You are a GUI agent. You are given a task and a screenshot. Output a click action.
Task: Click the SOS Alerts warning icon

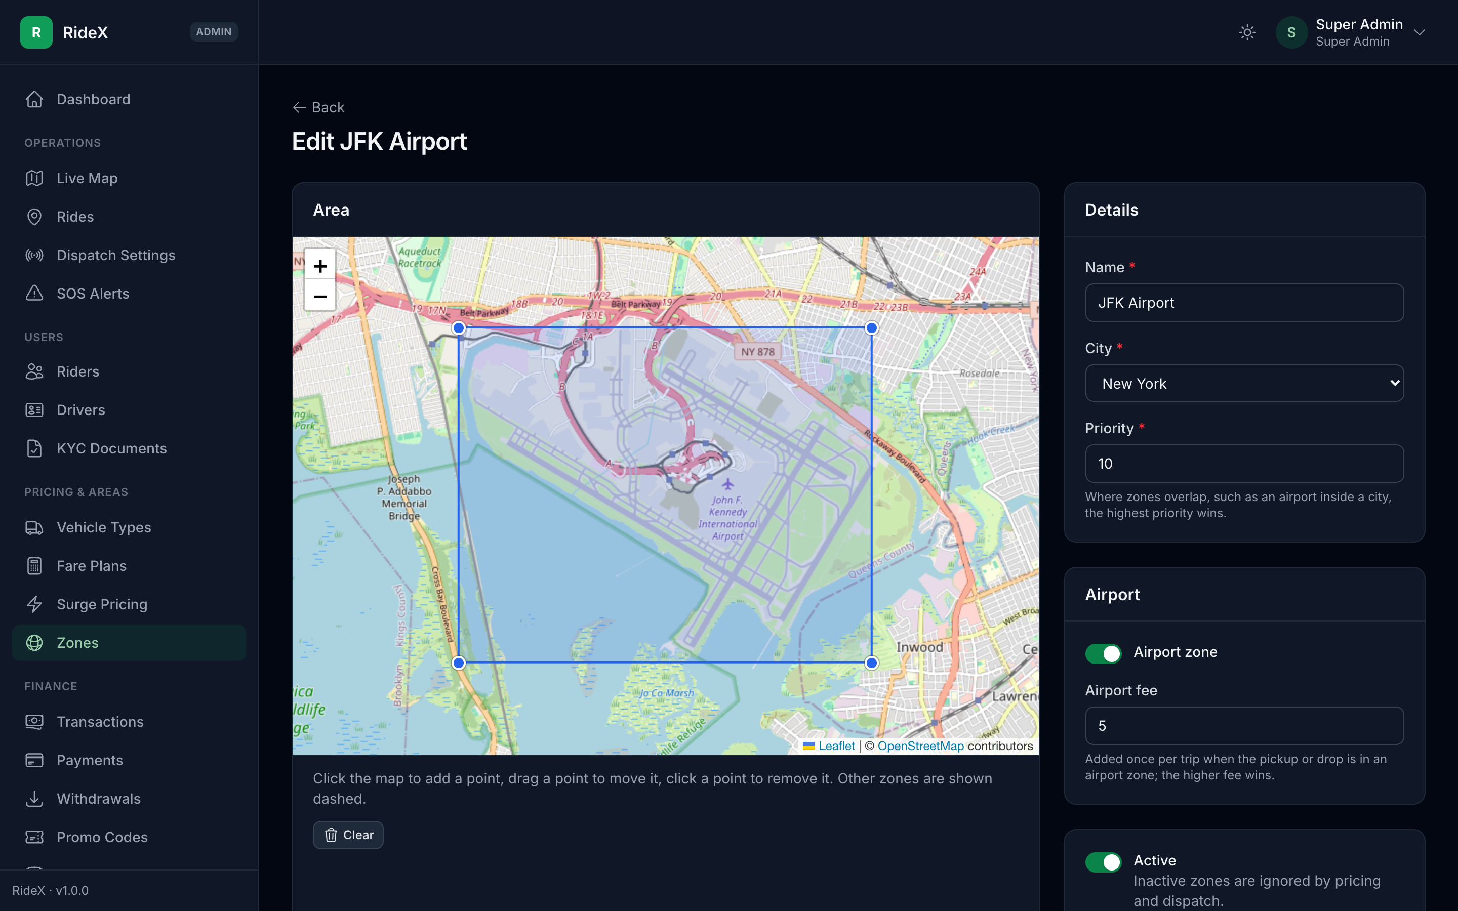pos(34,294)
